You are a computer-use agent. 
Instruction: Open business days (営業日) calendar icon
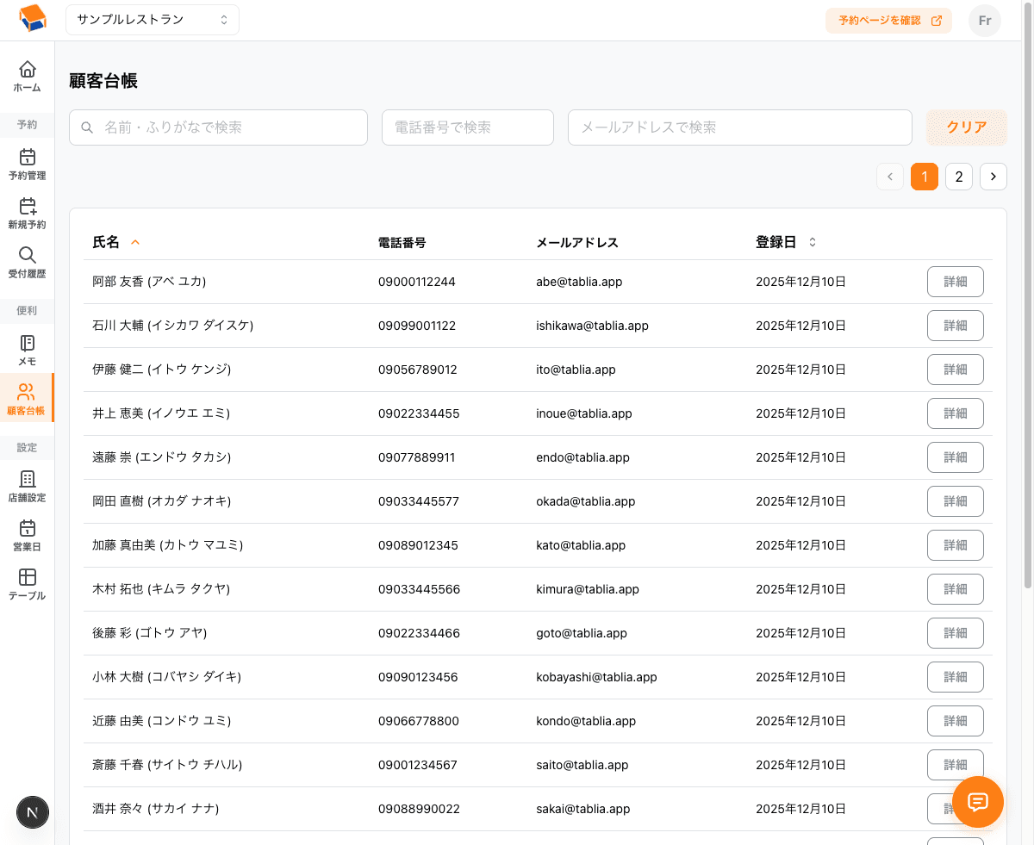coord(28,528)
